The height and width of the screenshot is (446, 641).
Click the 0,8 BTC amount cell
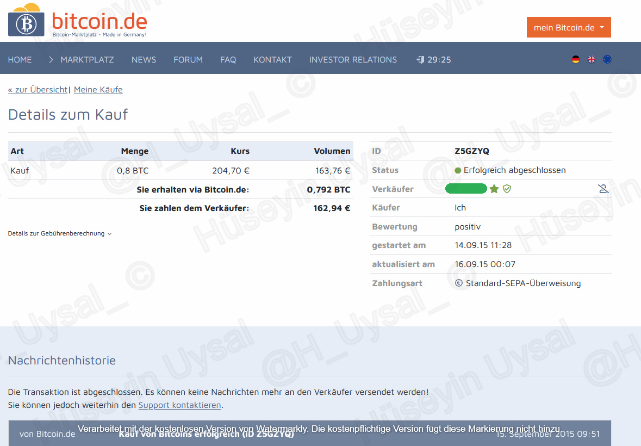coord(133,170)
